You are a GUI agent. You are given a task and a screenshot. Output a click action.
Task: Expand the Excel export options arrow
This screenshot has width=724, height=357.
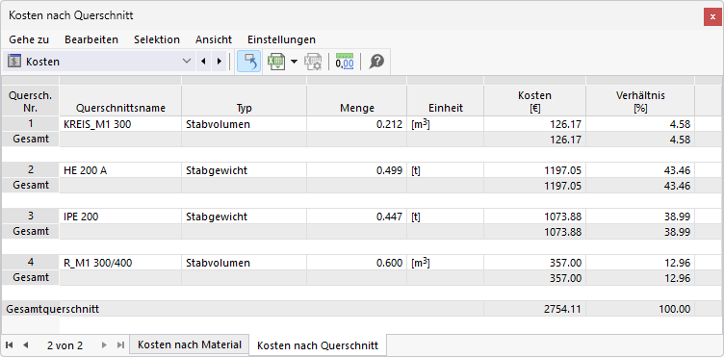pyautogui.click(x=295, y=62)
